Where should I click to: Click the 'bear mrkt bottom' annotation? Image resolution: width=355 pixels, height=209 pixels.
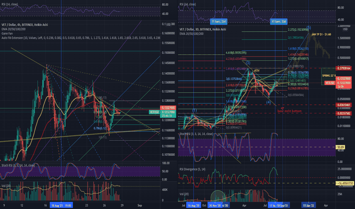[289, 111]
